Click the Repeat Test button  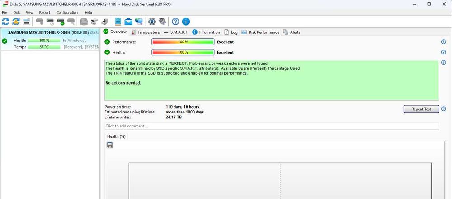(421, 109)
